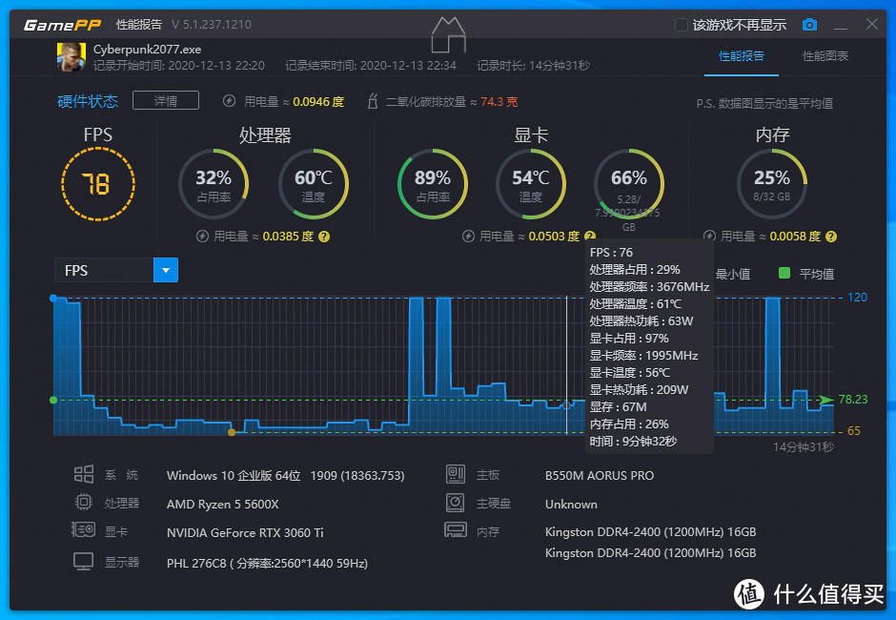Click 'B550M AORUS PRO' text
896x620 pixels.
tap(600, 475)
